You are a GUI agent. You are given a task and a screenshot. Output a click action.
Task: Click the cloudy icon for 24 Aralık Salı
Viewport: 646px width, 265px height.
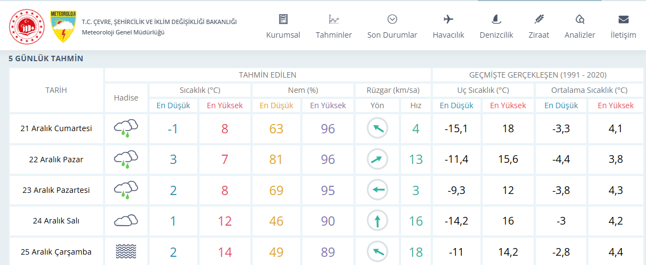(126, 221)
